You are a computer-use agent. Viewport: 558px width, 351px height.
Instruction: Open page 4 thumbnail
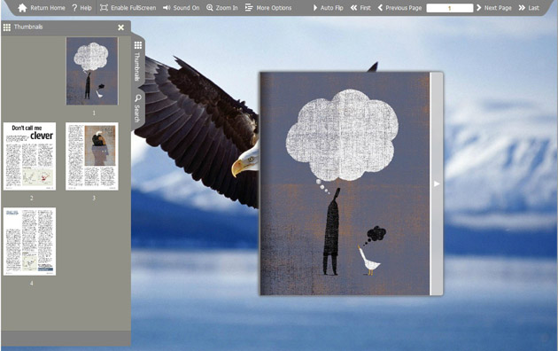pos(30,241)
